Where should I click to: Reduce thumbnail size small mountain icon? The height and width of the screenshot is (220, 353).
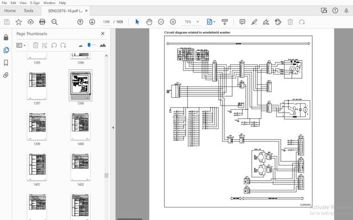pyautogui.click(x=81, y=45)
